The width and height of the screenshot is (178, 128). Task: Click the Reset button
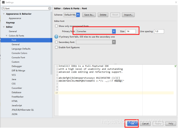pos(115,15)
